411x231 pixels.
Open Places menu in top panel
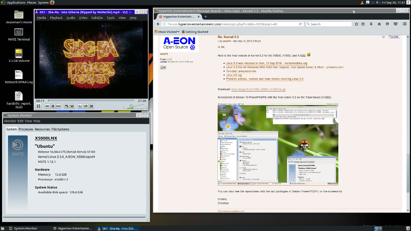[x=31, y=2]
